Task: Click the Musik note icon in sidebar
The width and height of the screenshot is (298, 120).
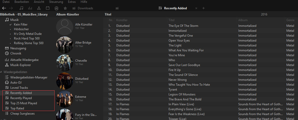Action: (7, 20)
